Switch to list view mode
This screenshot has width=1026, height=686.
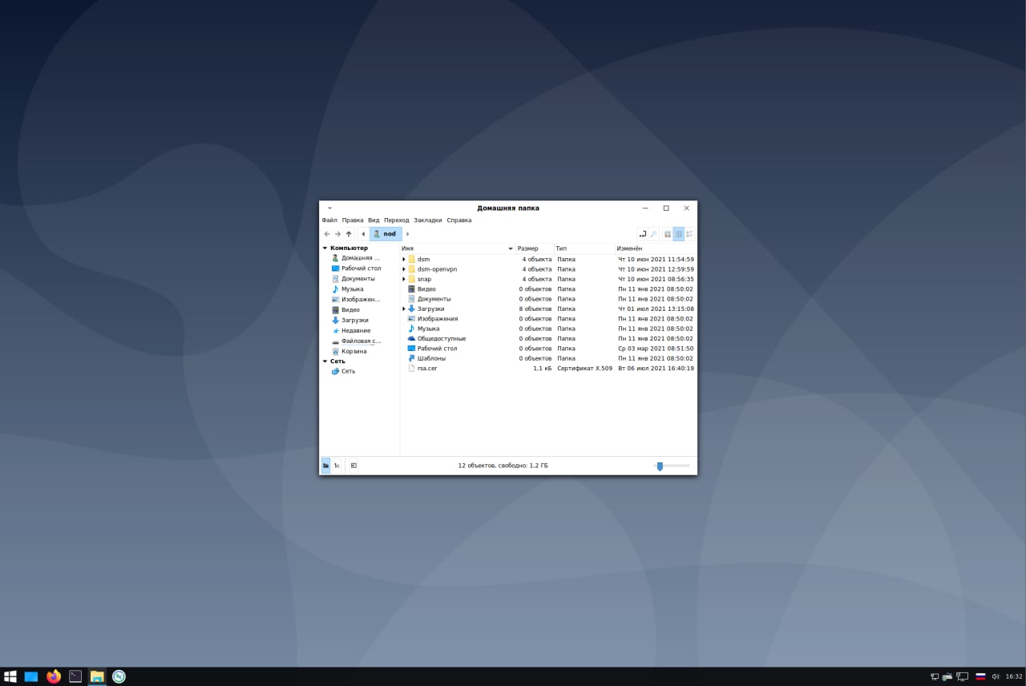(678, 234)
